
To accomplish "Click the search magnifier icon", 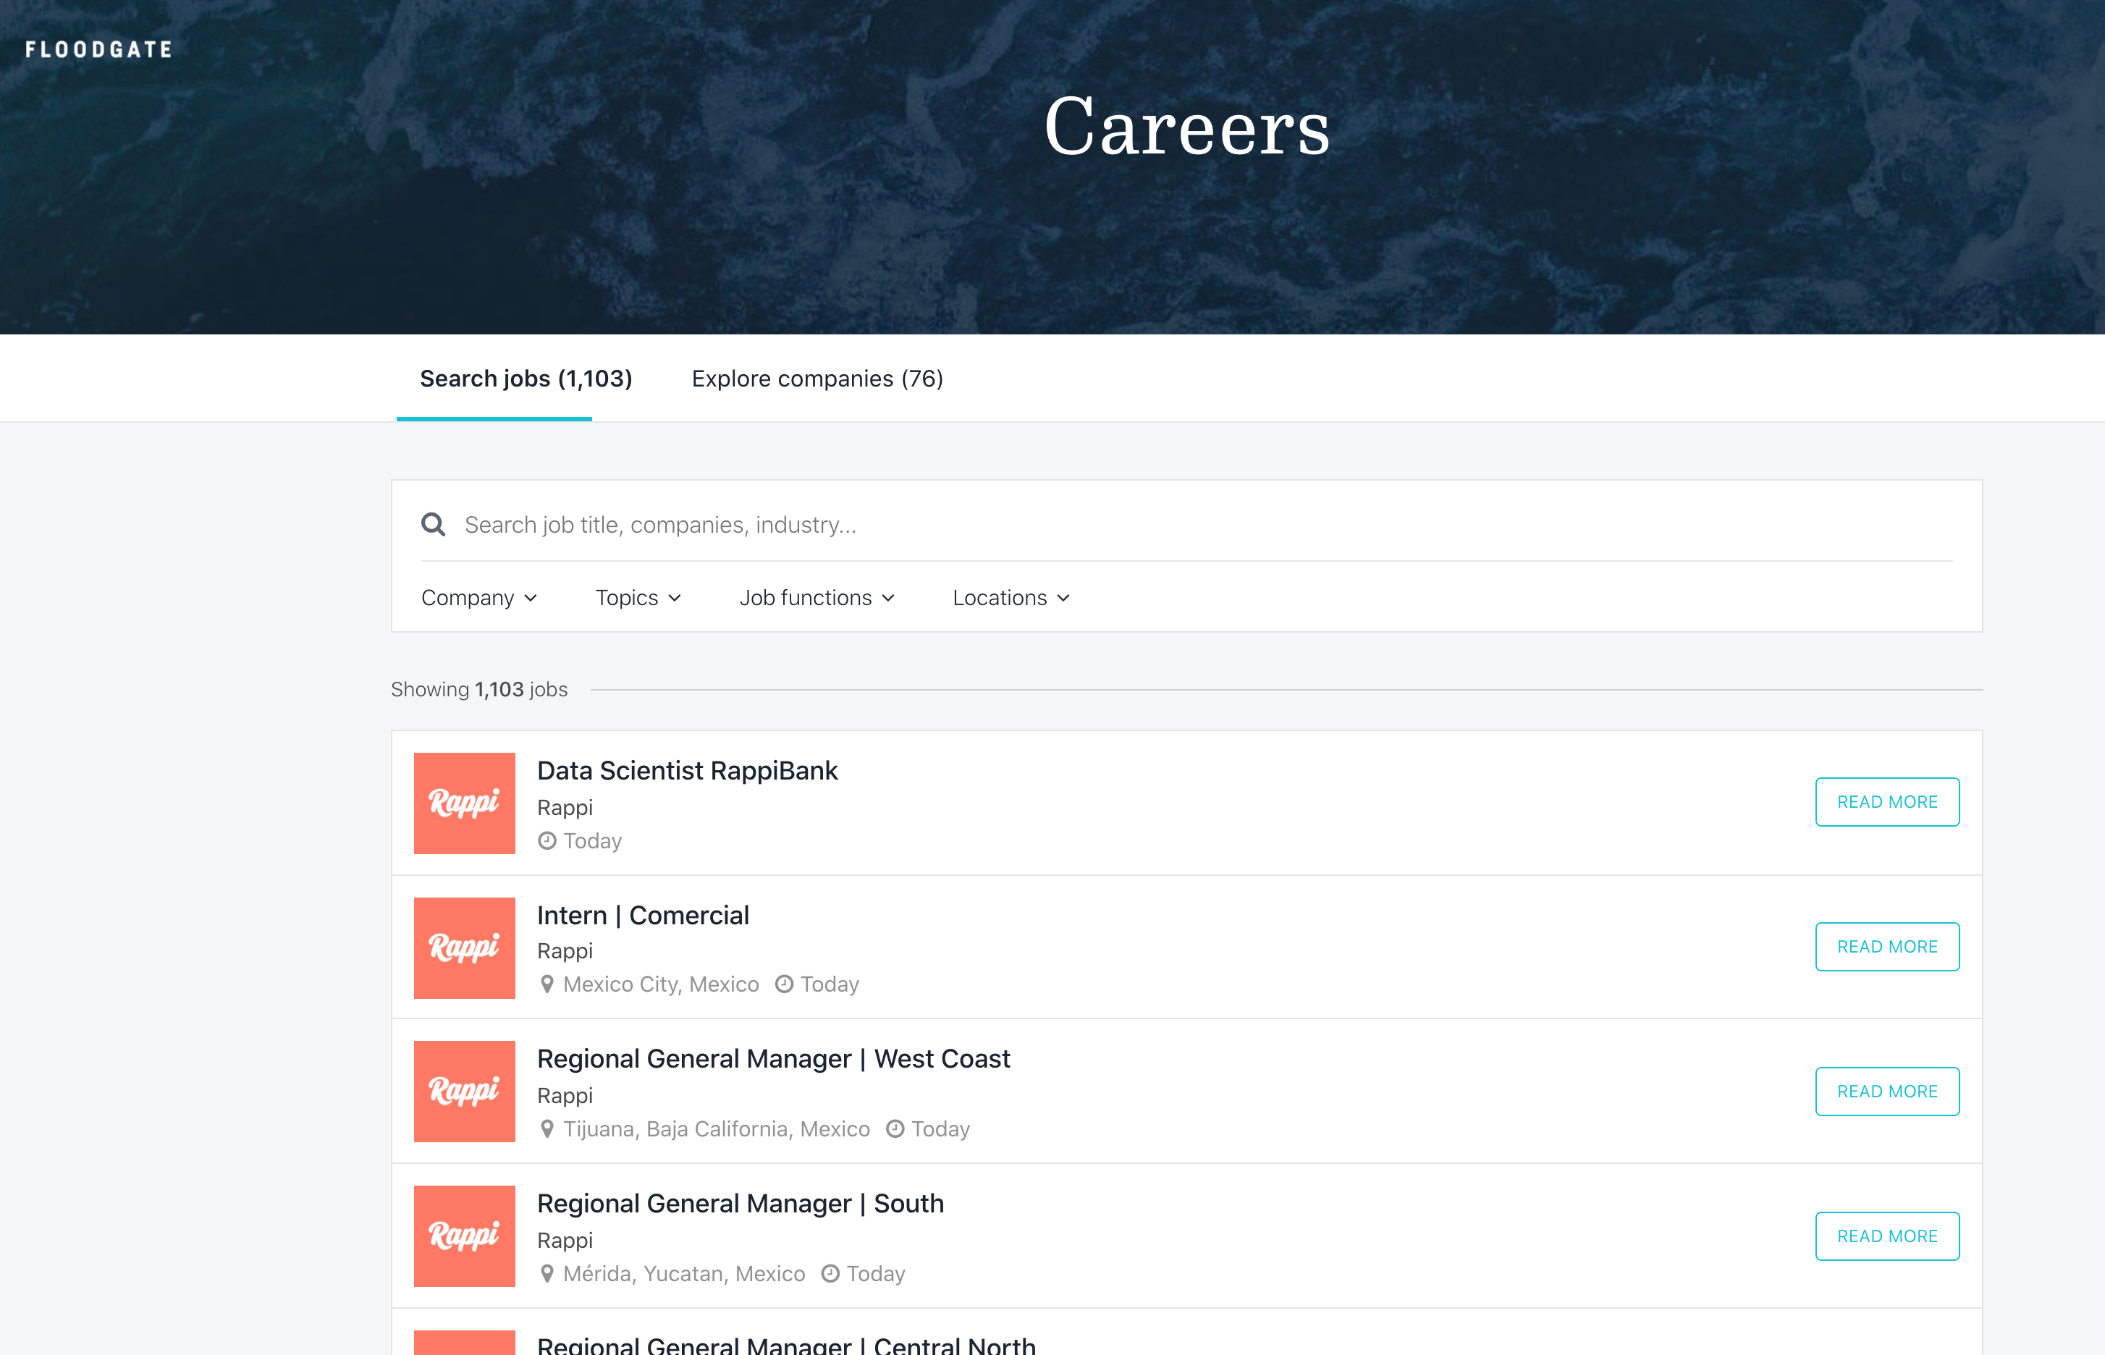I will [x=433, y=524].
